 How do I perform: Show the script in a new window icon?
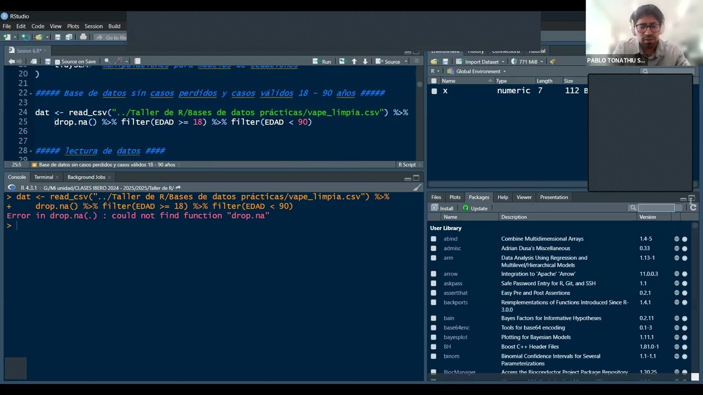tap(34, 61)
